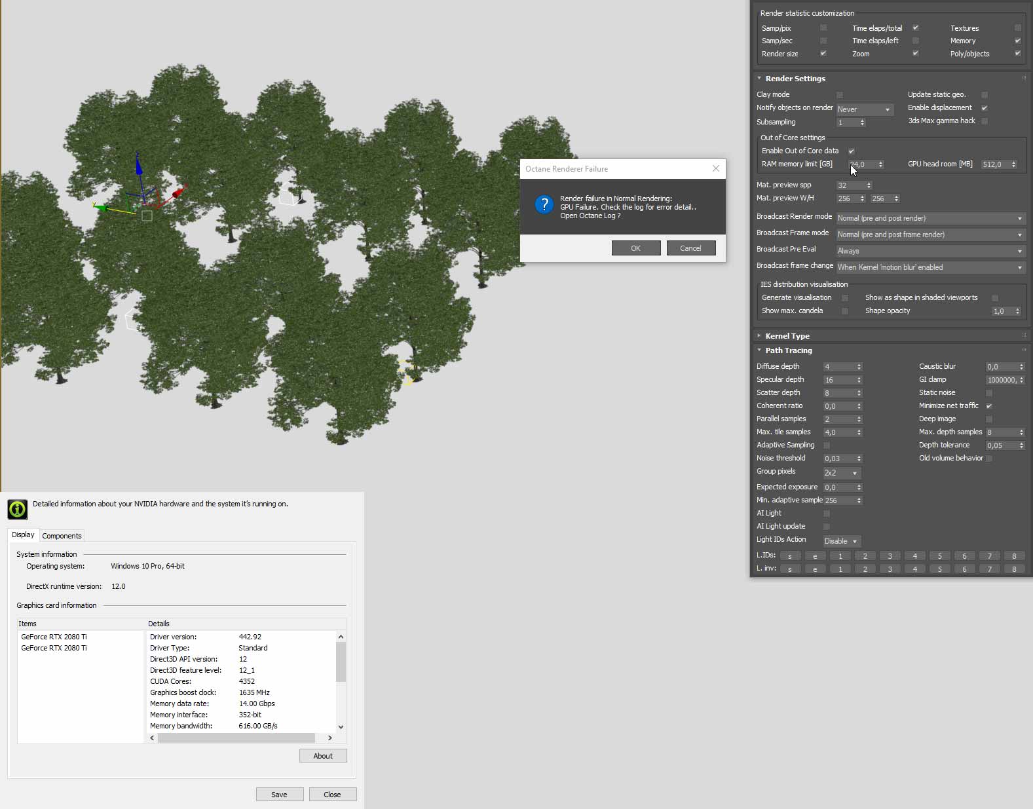Check the Adaptive Sampling box
This screenshot has height=809, width=1033.
pyautogui.click(x=827, y=445)
